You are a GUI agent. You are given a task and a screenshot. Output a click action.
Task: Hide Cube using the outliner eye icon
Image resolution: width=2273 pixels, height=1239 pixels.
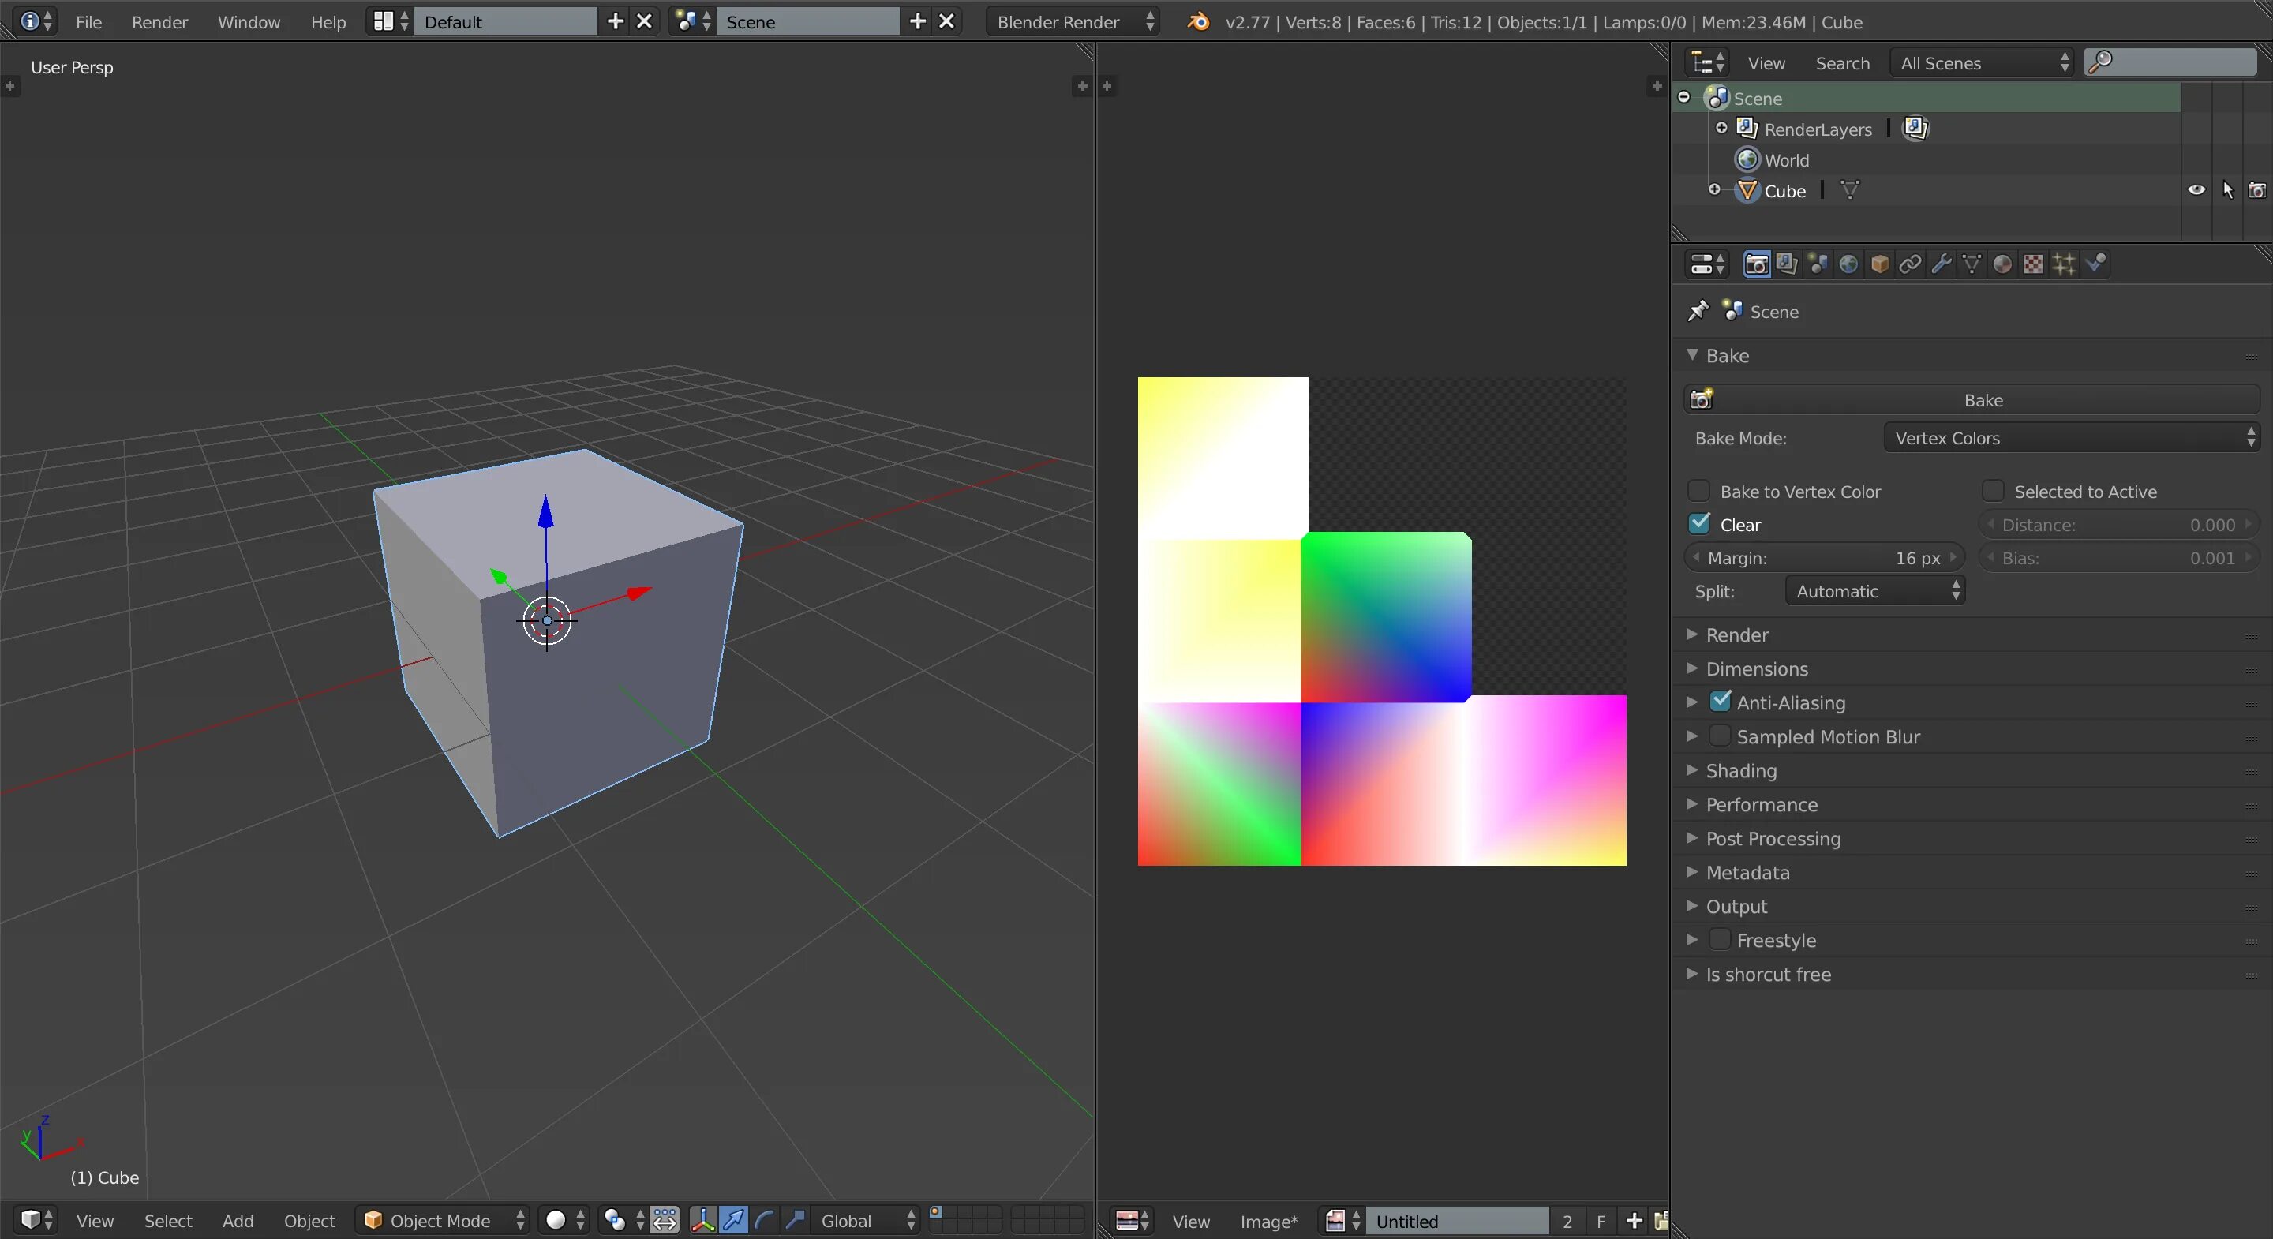pos(2196,189)
